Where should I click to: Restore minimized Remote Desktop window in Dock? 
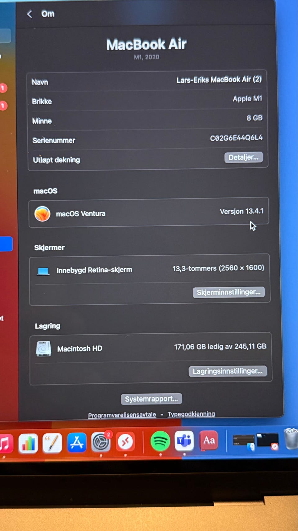(x=268, y=441)
